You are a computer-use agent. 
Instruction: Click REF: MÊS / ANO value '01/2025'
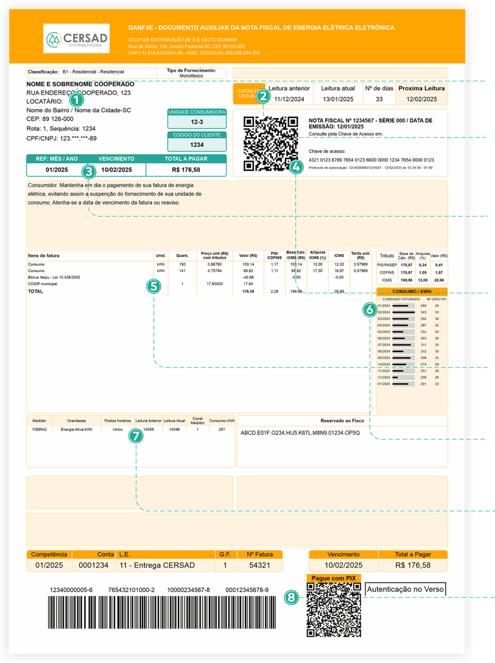57,170
